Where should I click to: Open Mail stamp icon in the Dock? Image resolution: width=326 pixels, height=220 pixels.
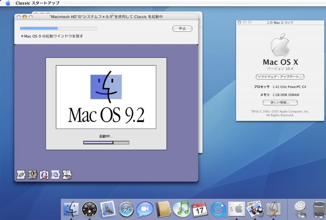108,209
